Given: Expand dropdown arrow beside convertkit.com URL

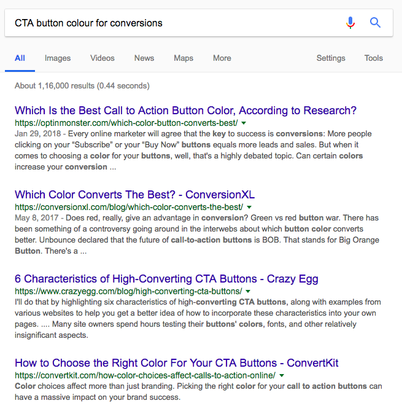Looking at the screenshot, I should click(282, 375).
